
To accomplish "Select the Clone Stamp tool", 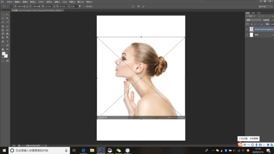I will tap(3, 30).
